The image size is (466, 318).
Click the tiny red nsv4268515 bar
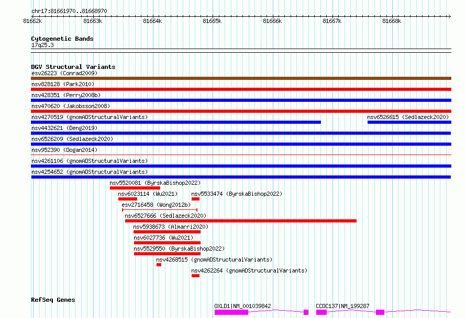[159, 265]
